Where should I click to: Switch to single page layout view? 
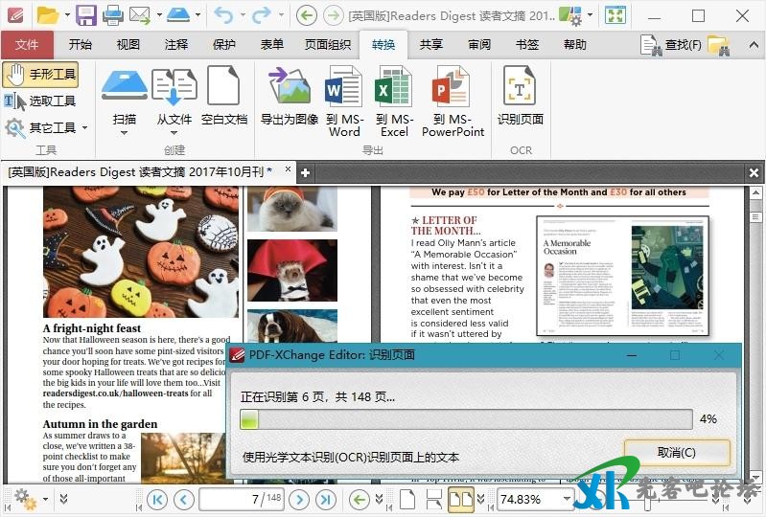[407, 499]
